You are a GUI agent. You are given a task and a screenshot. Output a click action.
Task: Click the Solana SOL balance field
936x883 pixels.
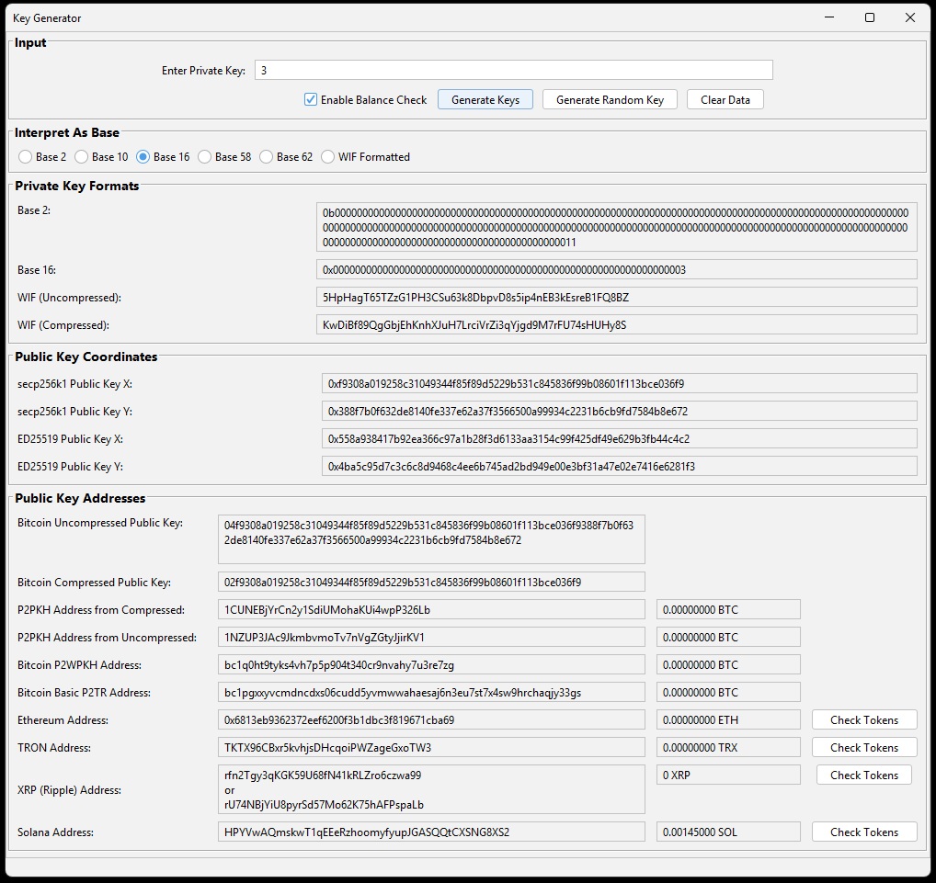[x=728, y=832]
